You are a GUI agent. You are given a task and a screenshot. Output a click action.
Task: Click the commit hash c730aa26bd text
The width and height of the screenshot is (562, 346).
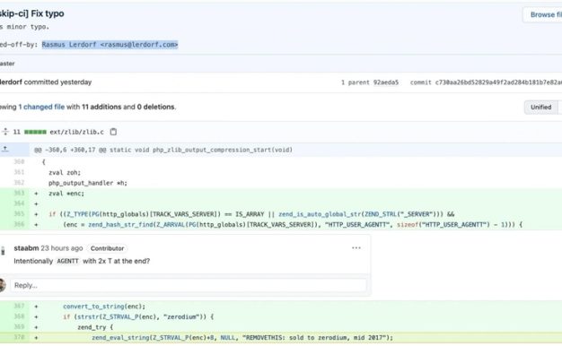pos(498,82)
